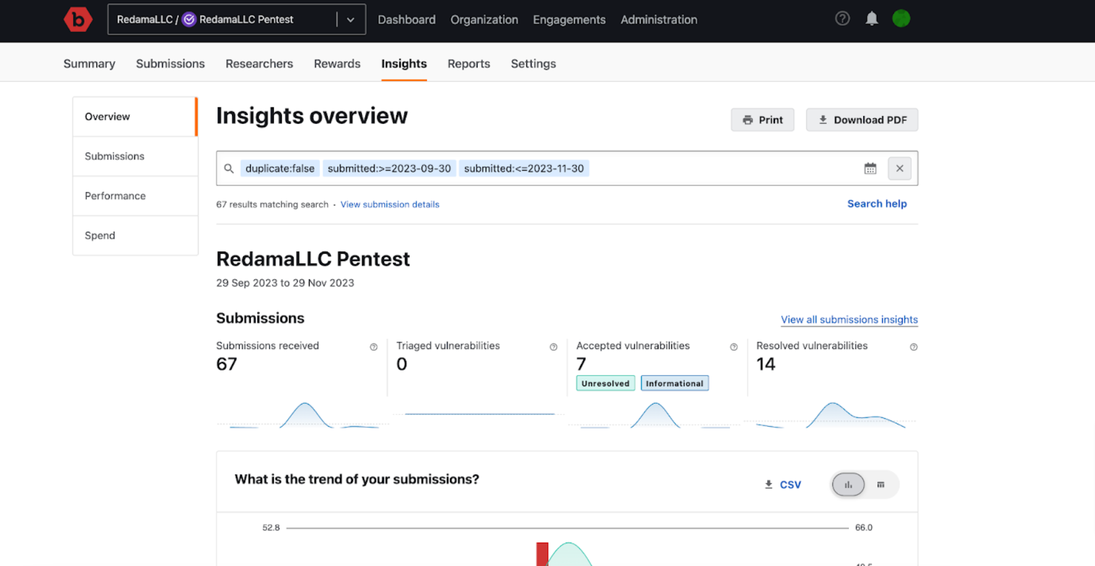1095x566 pixels.
Task: Open View submission details link
Action: [390, 204]
